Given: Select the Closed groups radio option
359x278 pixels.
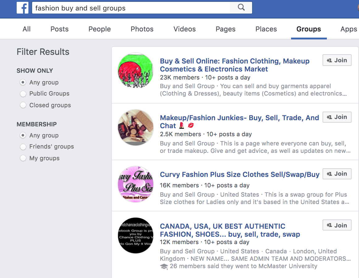Looking at the screenshot, I should tap(23, 105).
